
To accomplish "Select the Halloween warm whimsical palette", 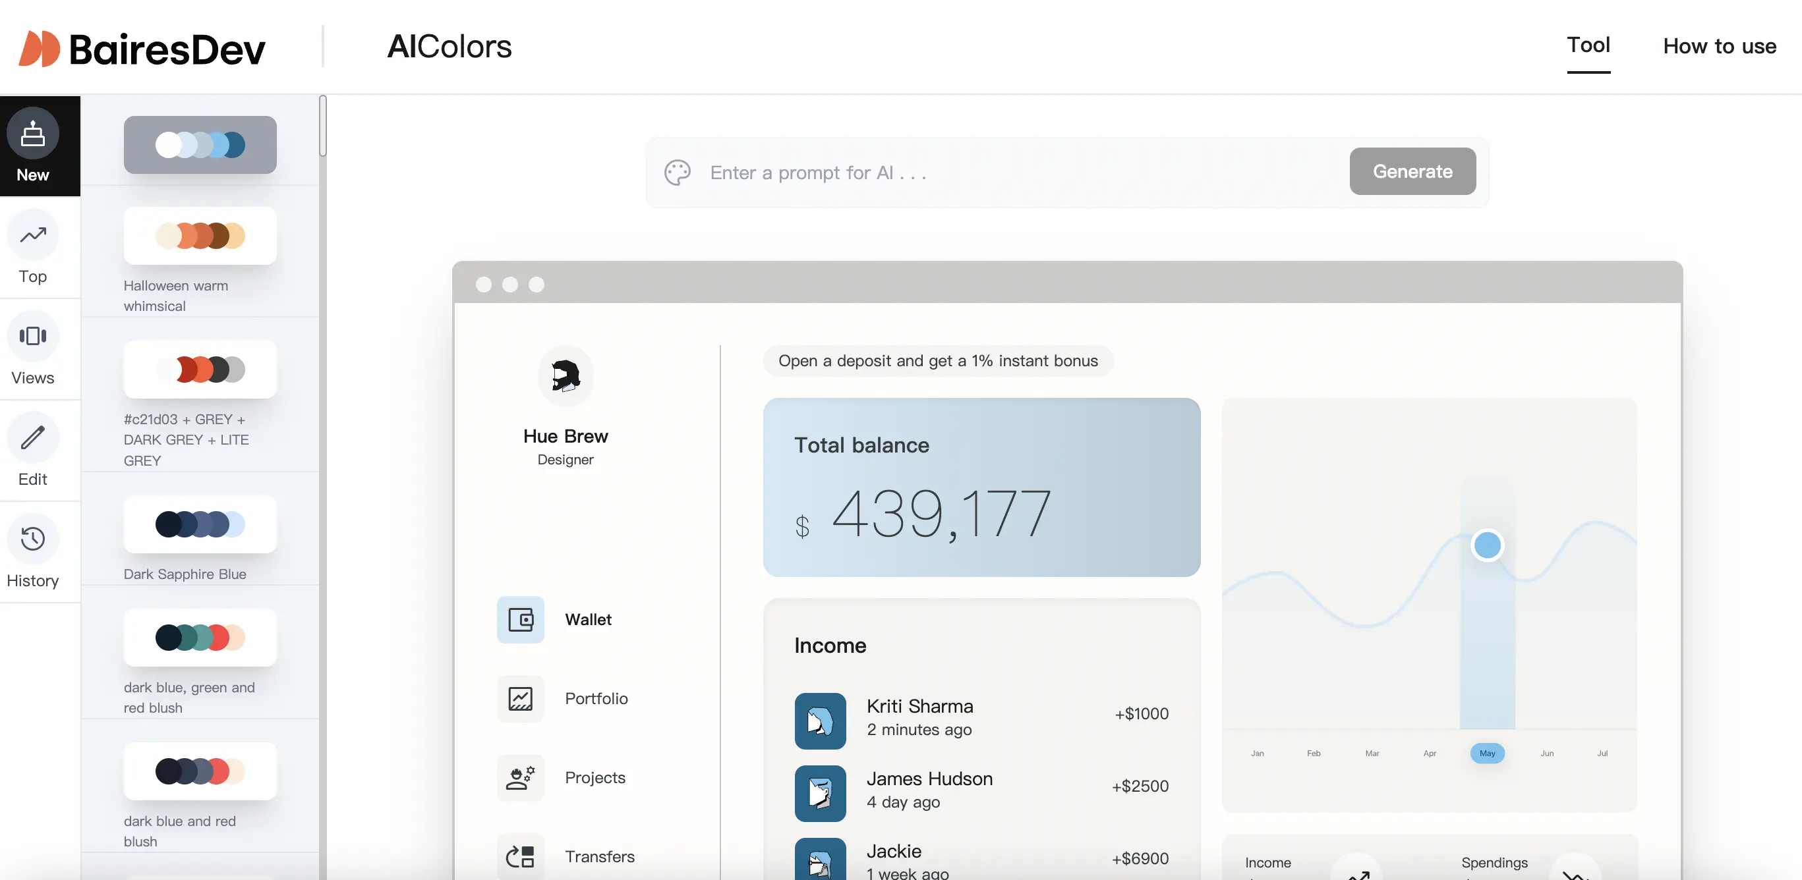I will click(x=200, y=236).
